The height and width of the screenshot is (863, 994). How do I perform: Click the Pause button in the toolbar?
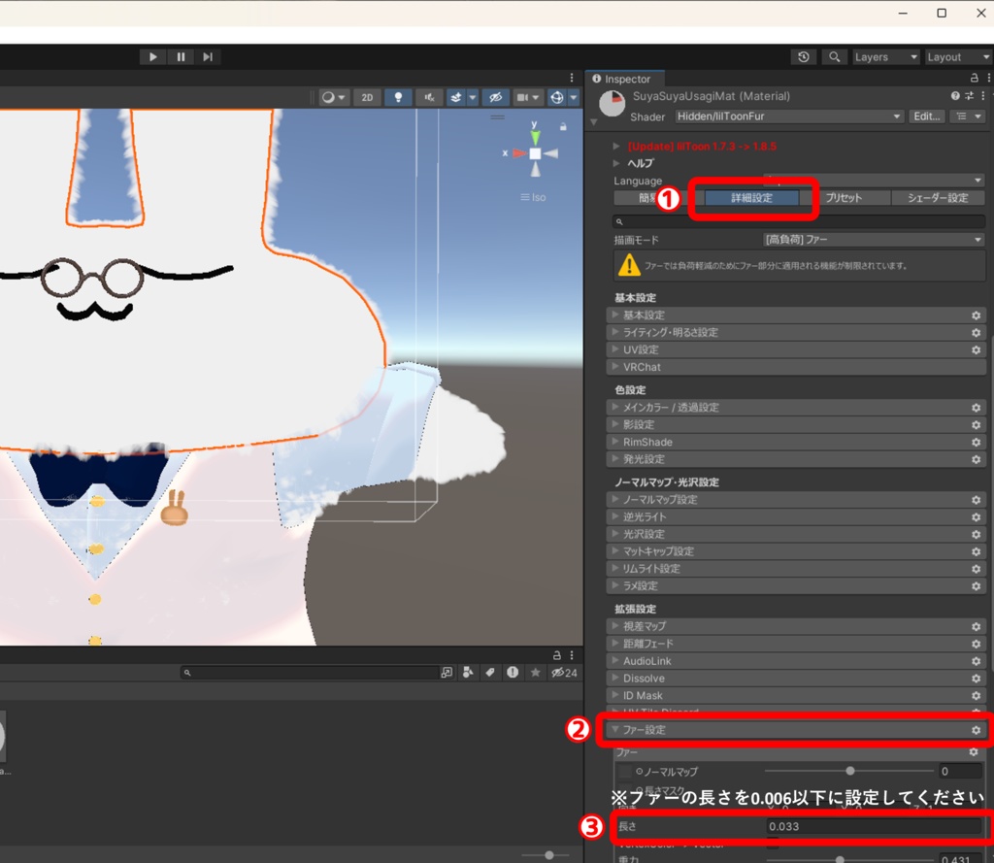coord(181,57)
